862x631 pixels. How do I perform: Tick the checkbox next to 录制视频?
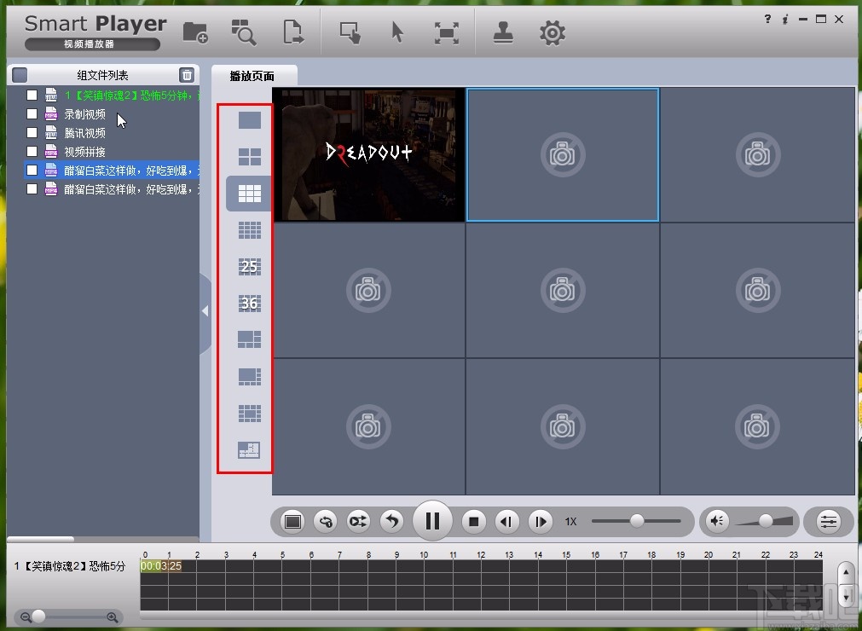32,114
